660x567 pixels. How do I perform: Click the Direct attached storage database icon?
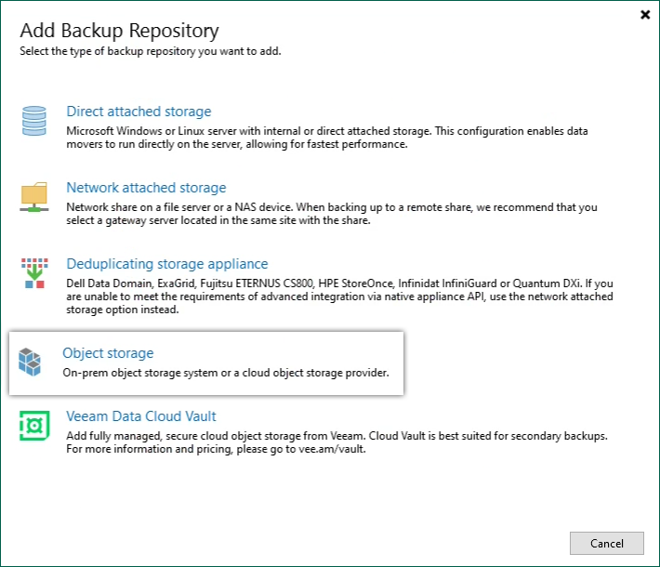(34, 121)
